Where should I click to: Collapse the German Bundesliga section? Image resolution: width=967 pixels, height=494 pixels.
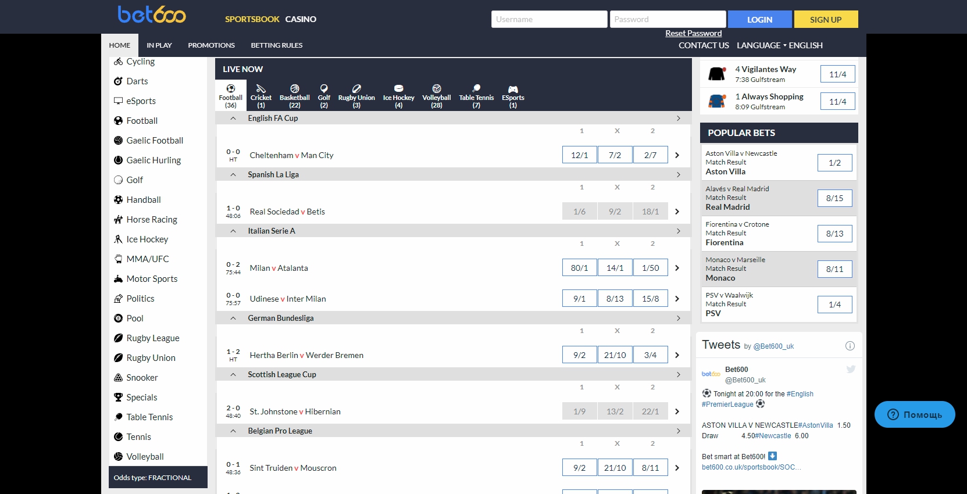(233, 318)
